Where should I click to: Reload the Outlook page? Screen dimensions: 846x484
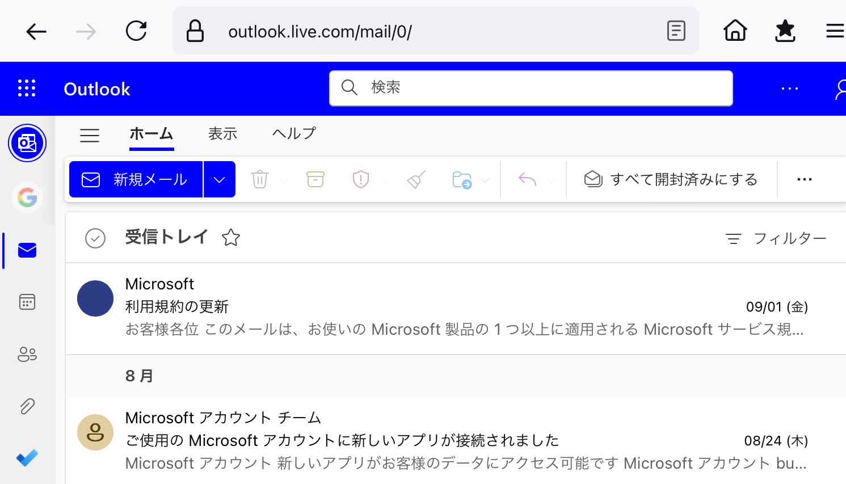point(136,31)
